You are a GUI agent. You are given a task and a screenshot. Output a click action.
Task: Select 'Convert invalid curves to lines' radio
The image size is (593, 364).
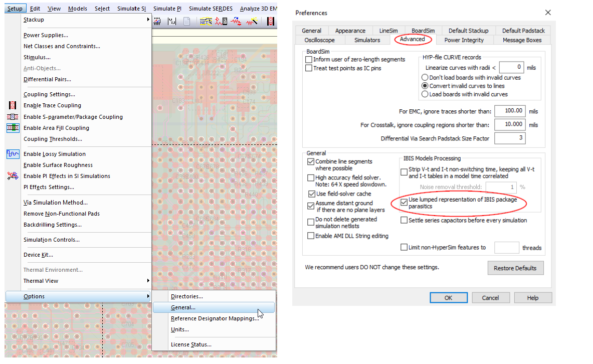click(425, 86)
